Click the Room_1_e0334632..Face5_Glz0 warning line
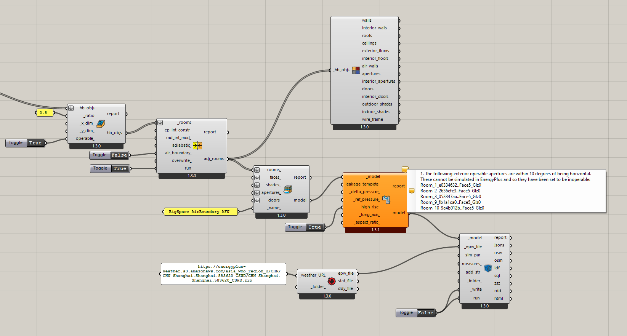The height and width of the screenshot is (336, 627). (451, 185)
